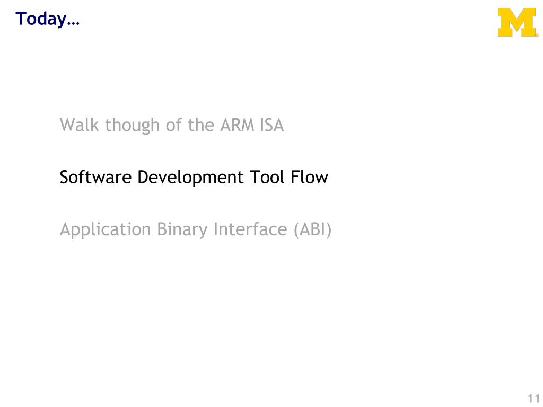Click the "Today…" slide title
The width and height of the screenshot is (543, 407).
click(47, 19)
